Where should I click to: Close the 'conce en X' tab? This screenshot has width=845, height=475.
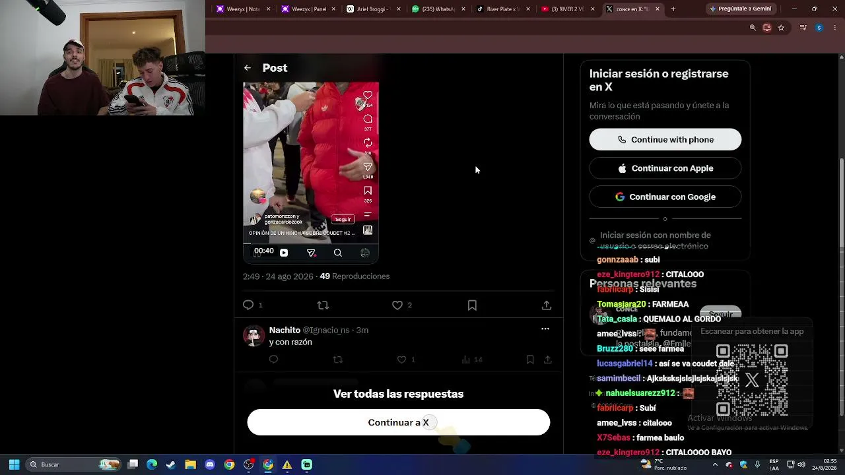(x=658, y=9)
